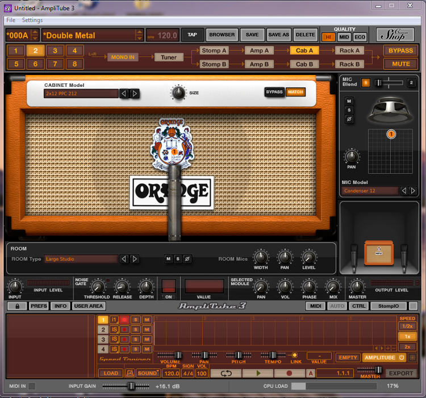Solo mic with S button in MIC panel
The width and height of the screenshot is (426, 398).
coord(349,110)
